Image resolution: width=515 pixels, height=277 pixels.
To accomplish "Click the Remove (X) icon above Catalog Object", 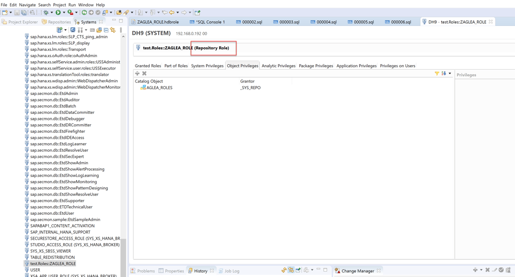I will pyautogui.click(x=144, y=74).
